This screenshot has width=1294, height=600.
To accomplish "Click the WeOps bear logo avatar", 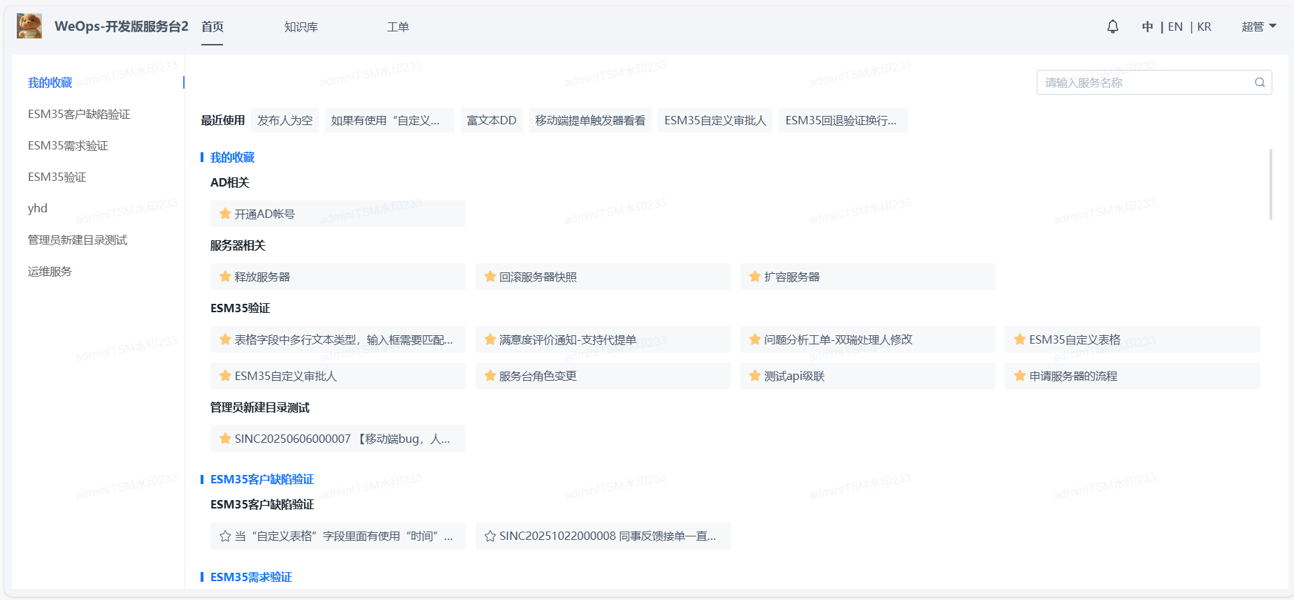I will (x=29, y=26).
